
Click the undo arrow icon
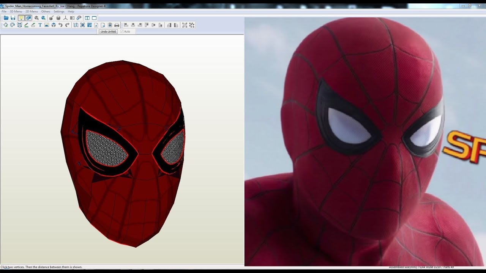coord(60,25)
